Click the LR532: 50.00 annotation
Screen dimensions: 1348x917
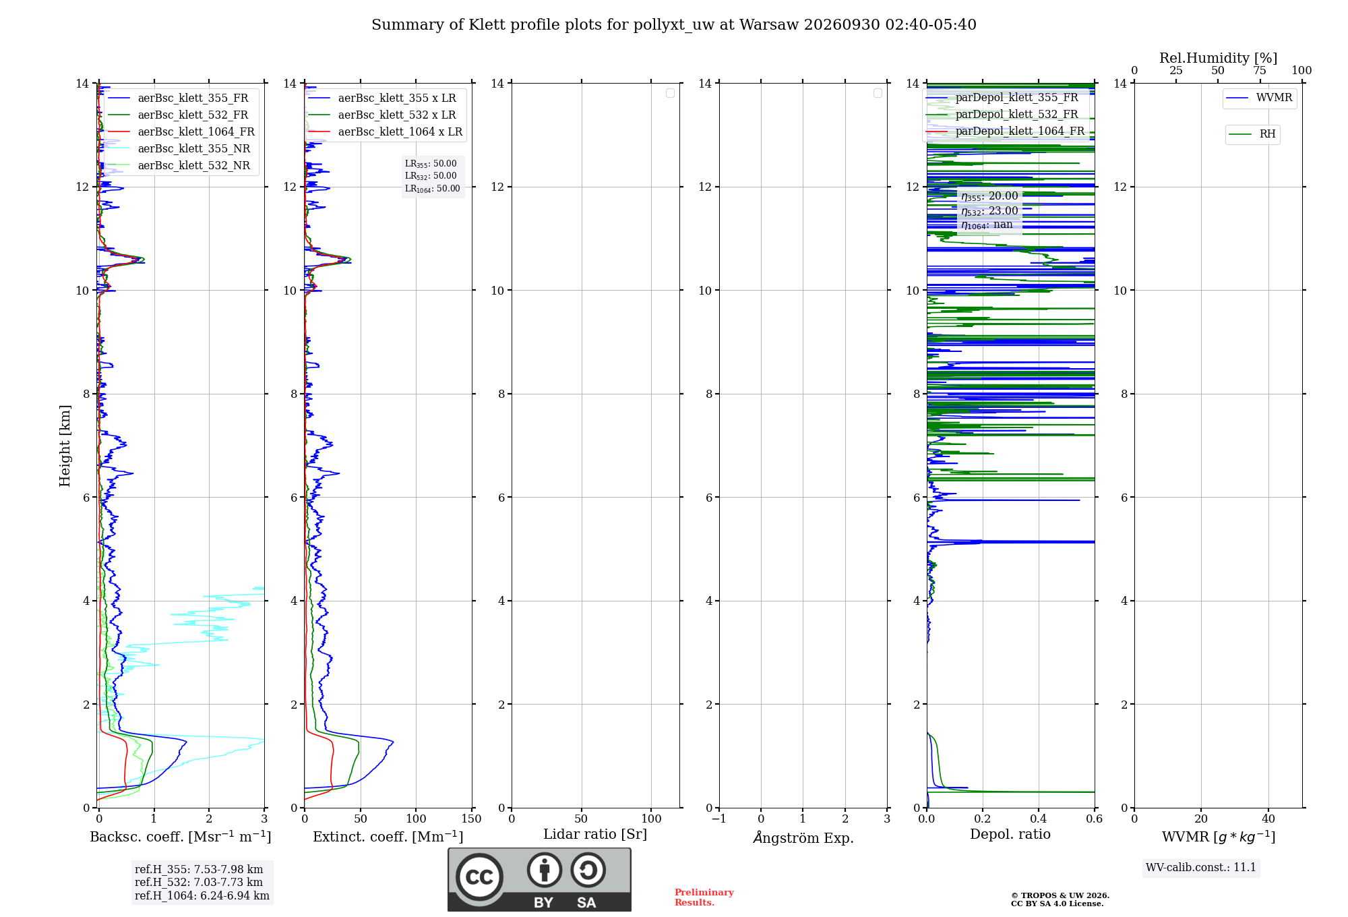pos(431,176)
